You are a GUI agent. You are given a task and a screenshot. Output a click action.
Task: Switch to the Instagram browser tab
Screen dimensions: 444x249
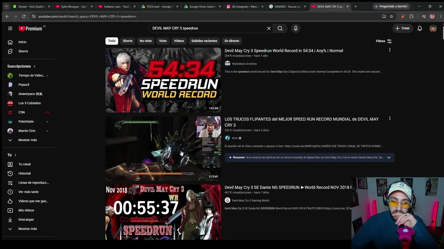(x=244, y=7)
